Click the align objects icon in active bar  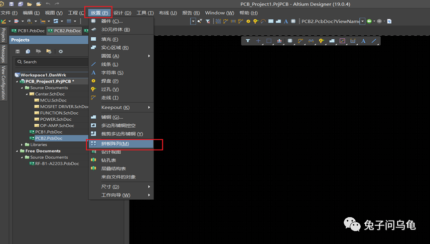coord(279,41)
